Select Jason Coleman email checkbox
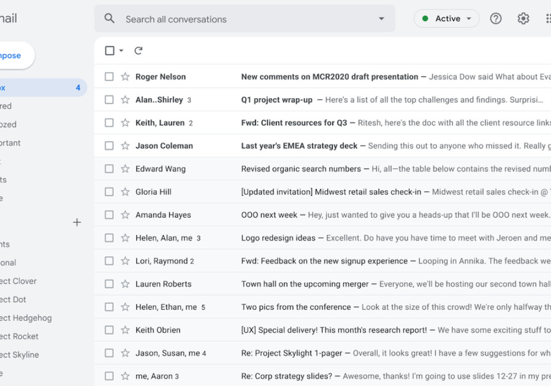The image size is (551, 386). 109,146
